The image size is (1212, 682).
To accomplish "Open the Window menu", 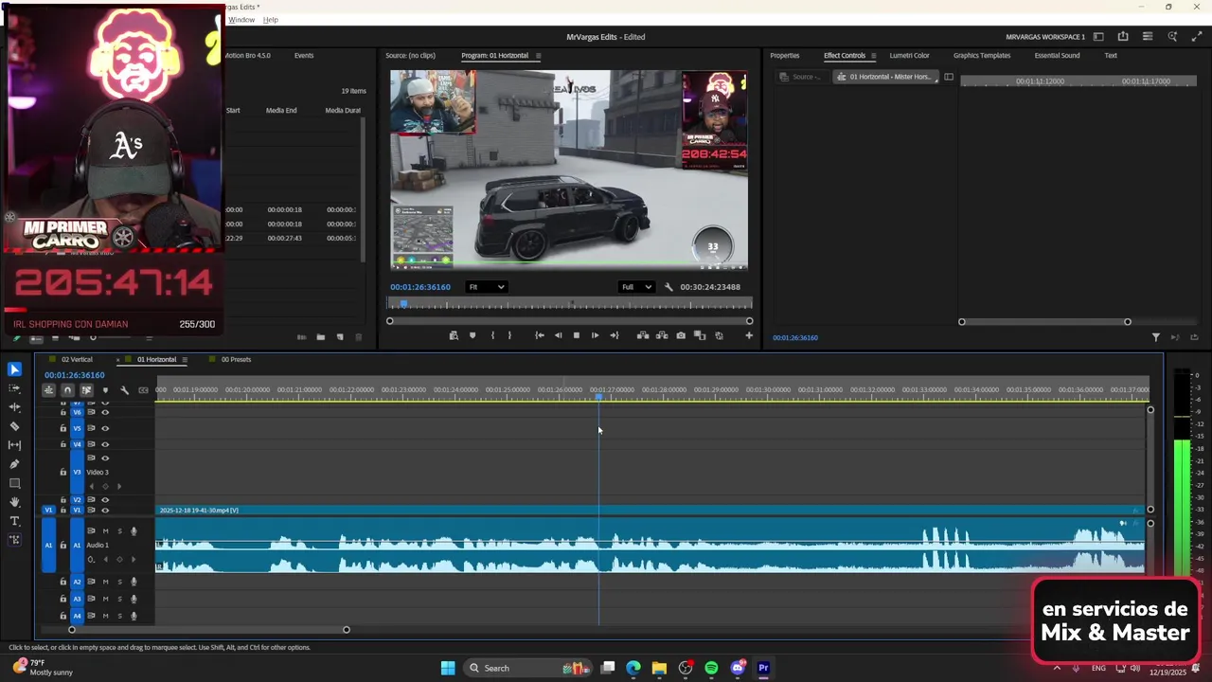I will point(241,20).
